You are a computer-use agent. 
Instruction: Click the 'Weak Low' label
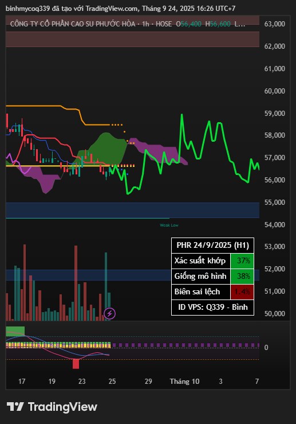(169, 225)
